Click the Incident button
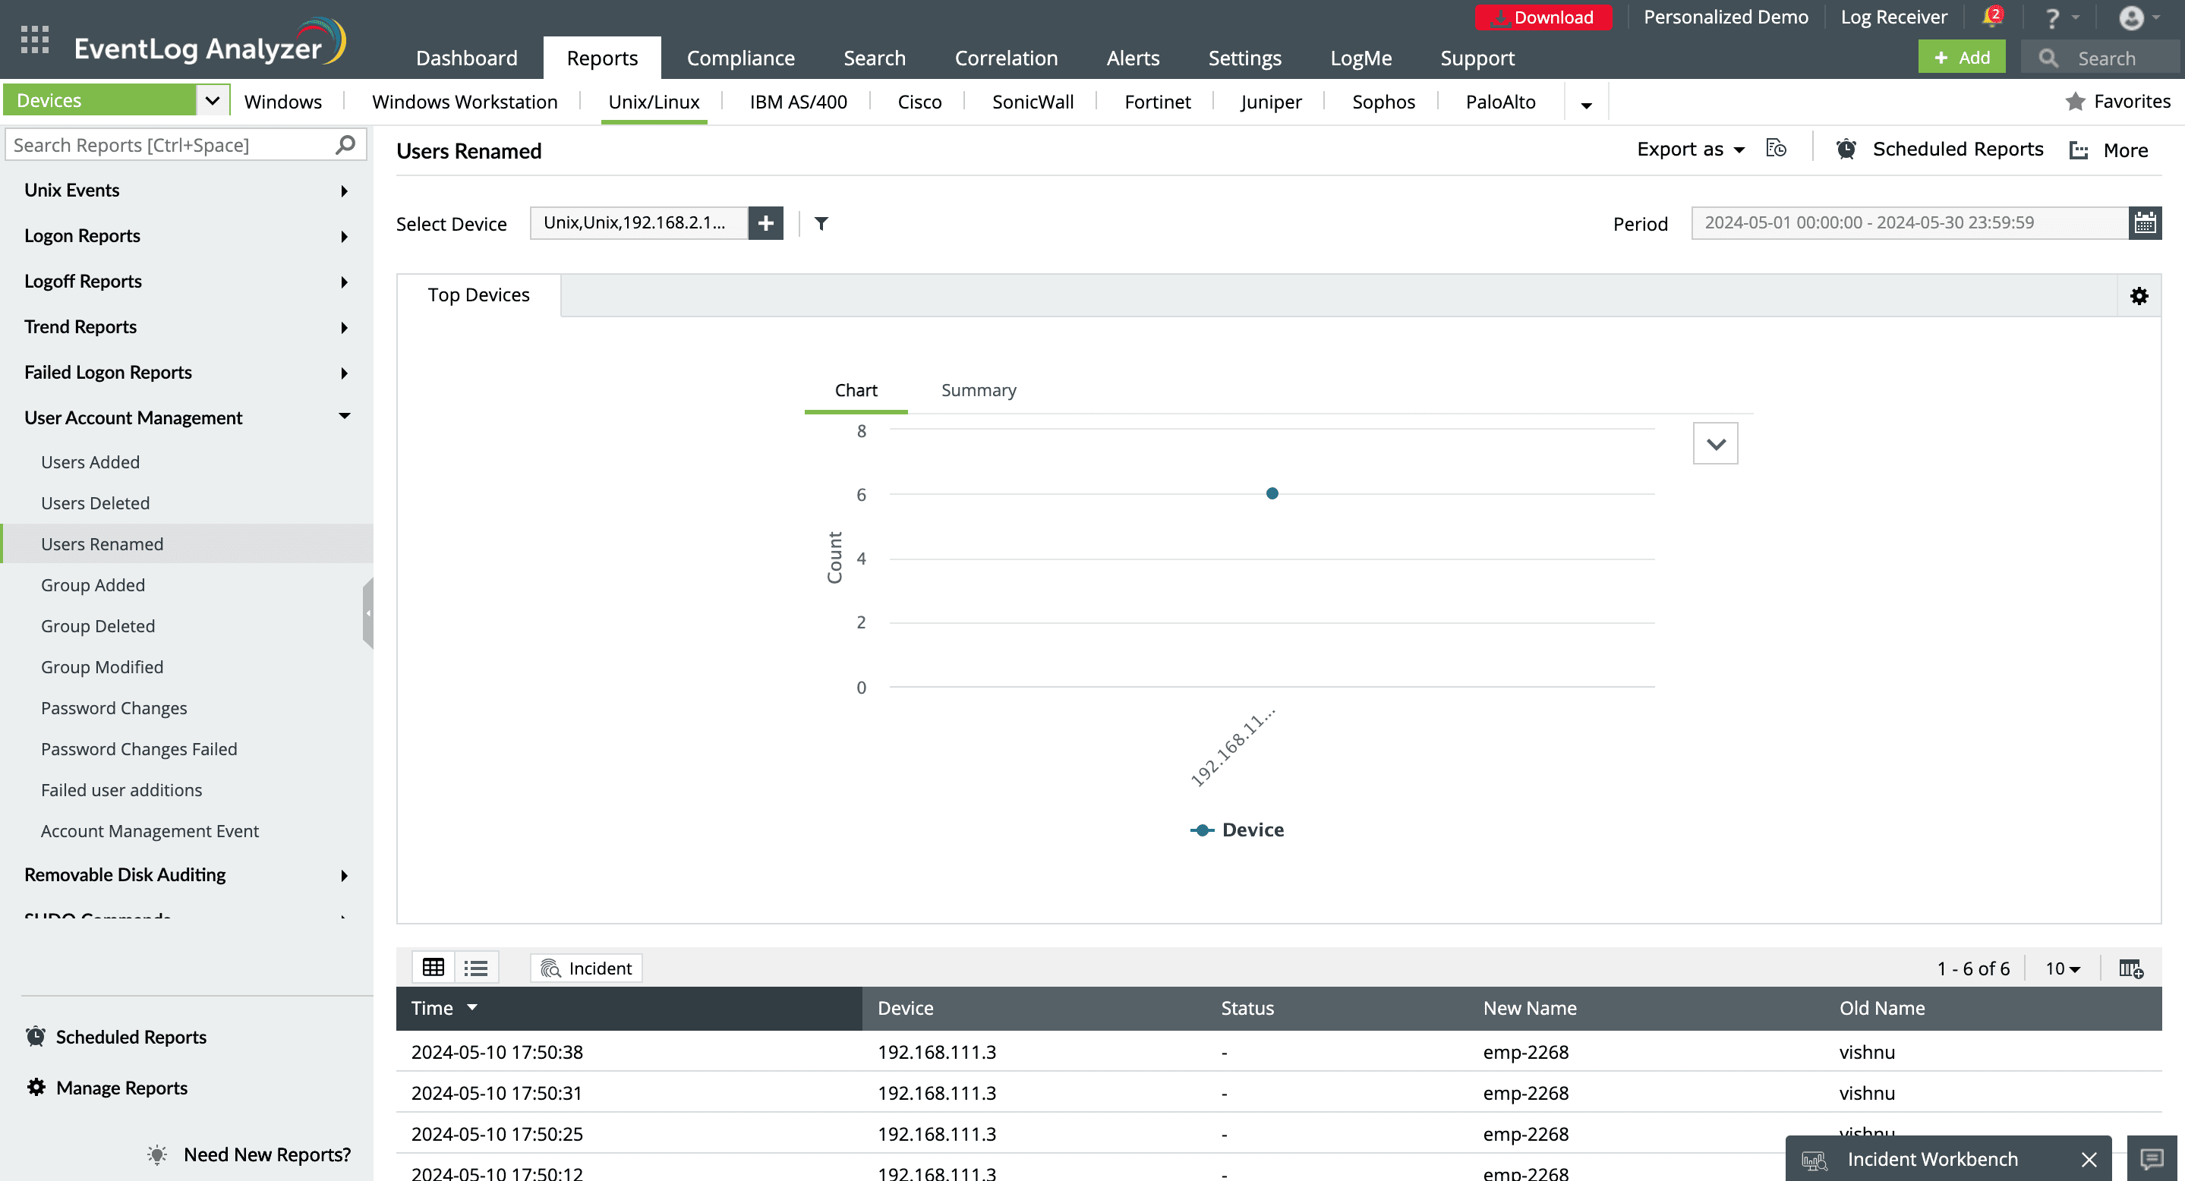This screenshot has width=2185, height=1181. click(x=586, y=968)
